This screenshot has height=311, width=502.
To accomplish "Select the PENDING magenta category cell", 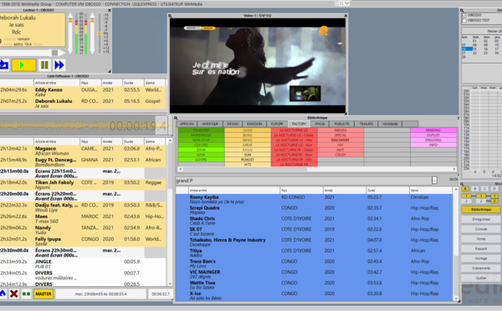I will point(433,130).
